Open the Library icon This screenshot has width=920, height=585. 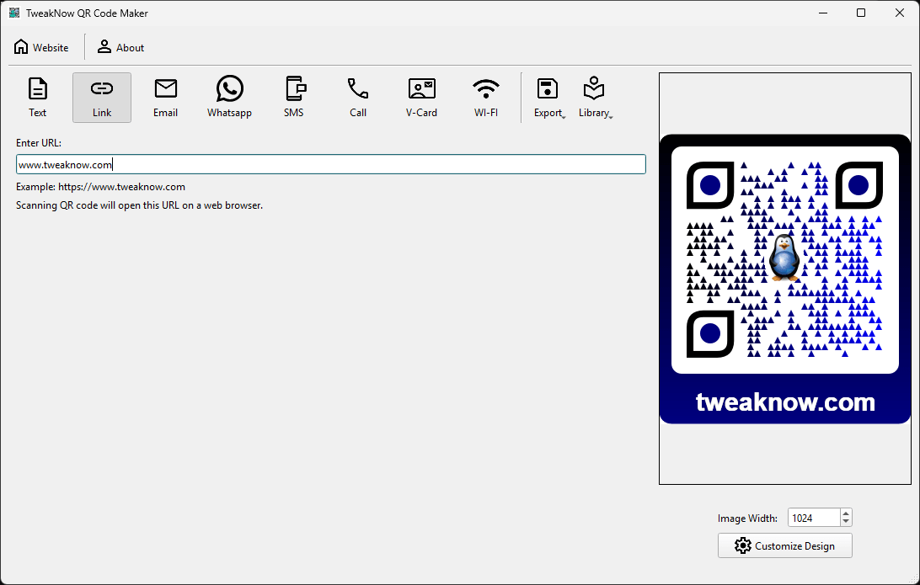point(594,88)
